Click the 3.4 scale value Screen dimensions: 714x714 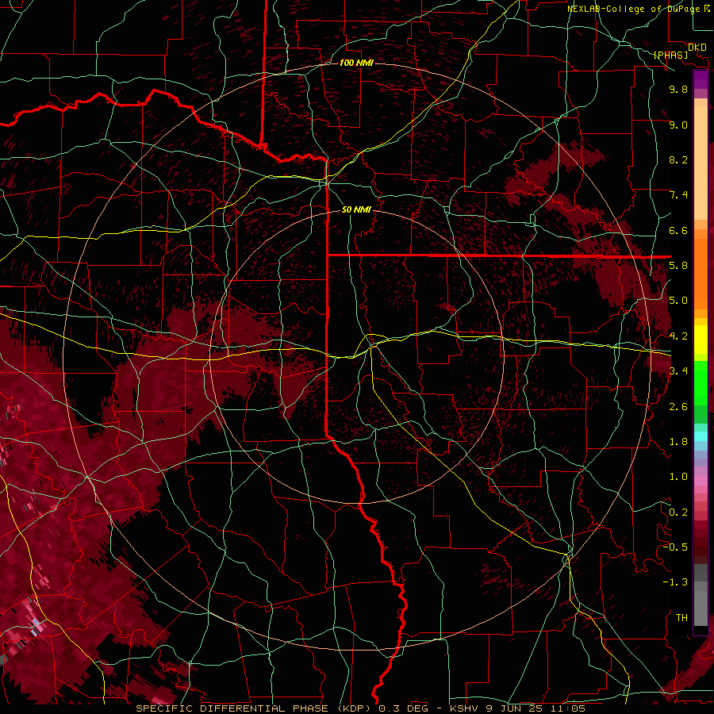678,371
